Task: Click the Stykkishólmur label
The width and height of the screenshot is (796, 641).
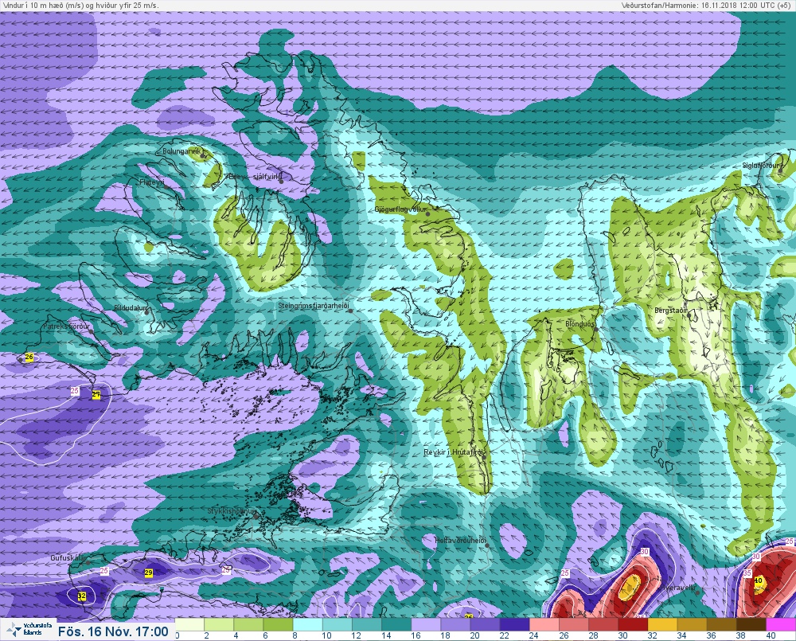Action: 232,511
